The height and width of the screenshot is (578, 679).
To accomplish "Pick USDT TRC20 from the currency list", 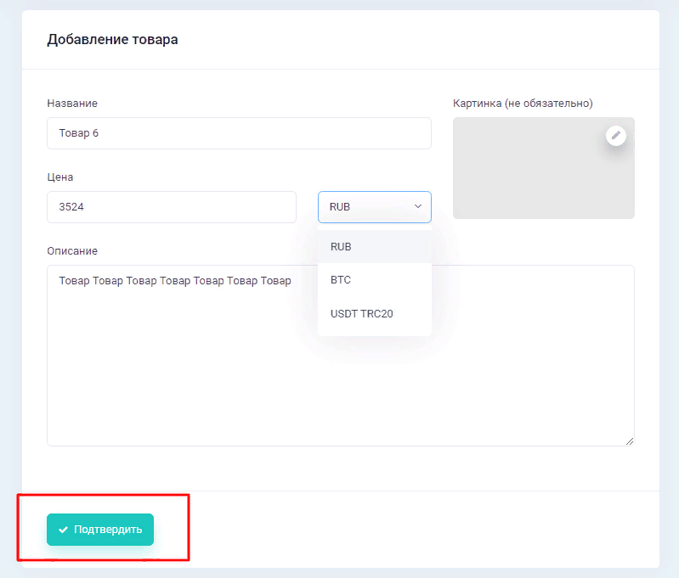I will click(x=361, y=313).
